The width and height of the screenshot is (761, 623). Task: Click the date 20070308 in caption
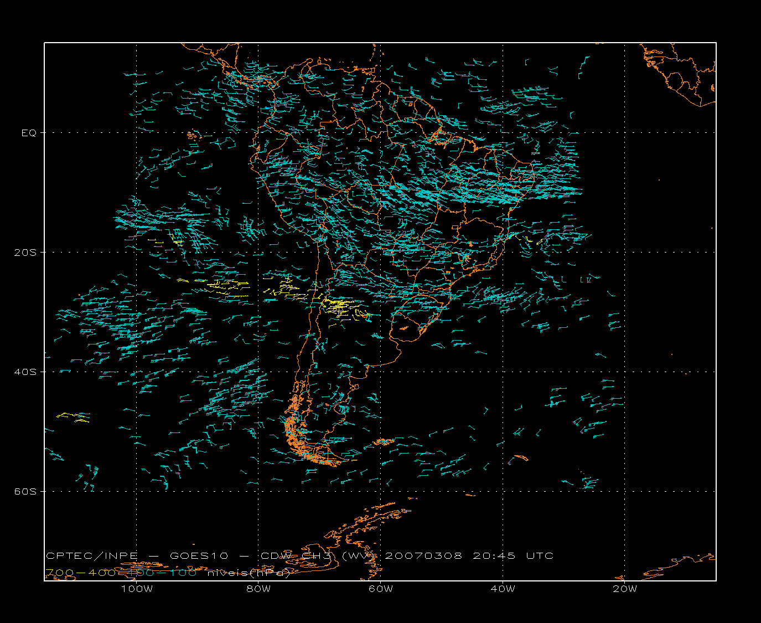(423, 555)
